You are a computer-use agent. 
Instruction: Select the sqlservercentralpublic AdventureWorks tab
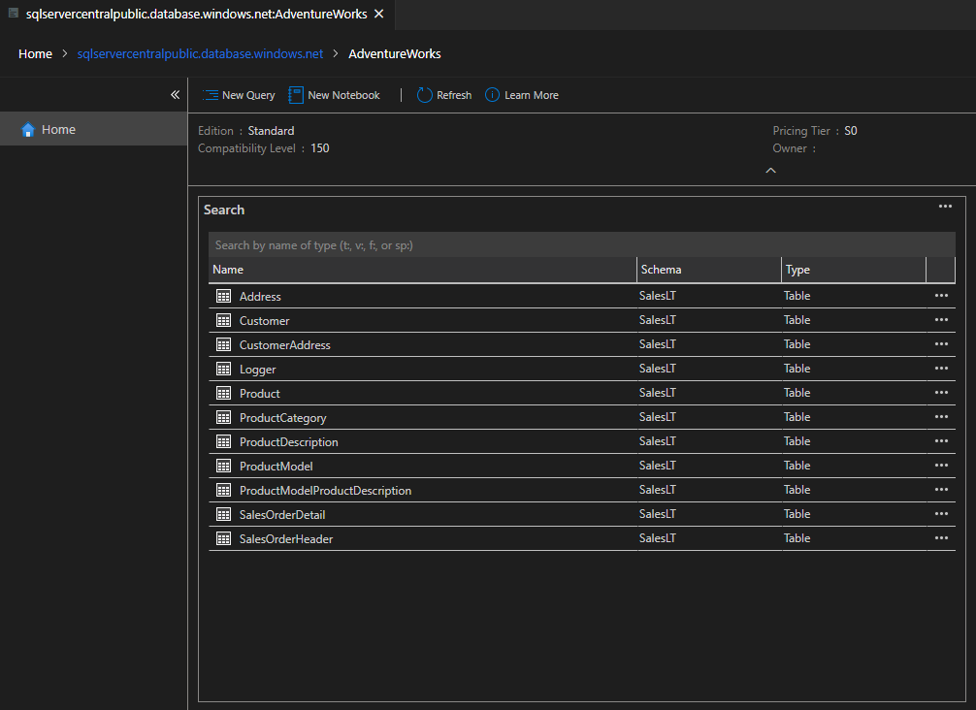(x=194, y=15)
